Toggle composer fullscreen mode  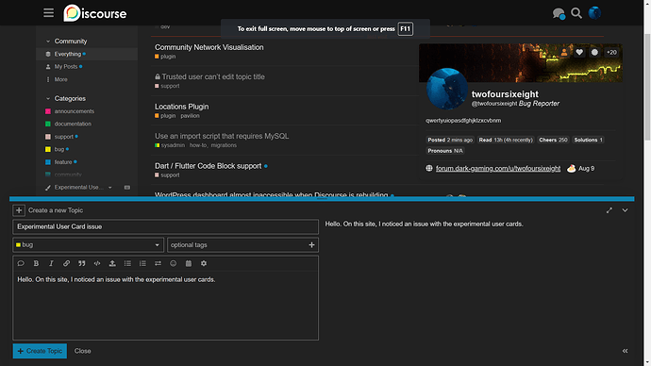coord(609,210)
